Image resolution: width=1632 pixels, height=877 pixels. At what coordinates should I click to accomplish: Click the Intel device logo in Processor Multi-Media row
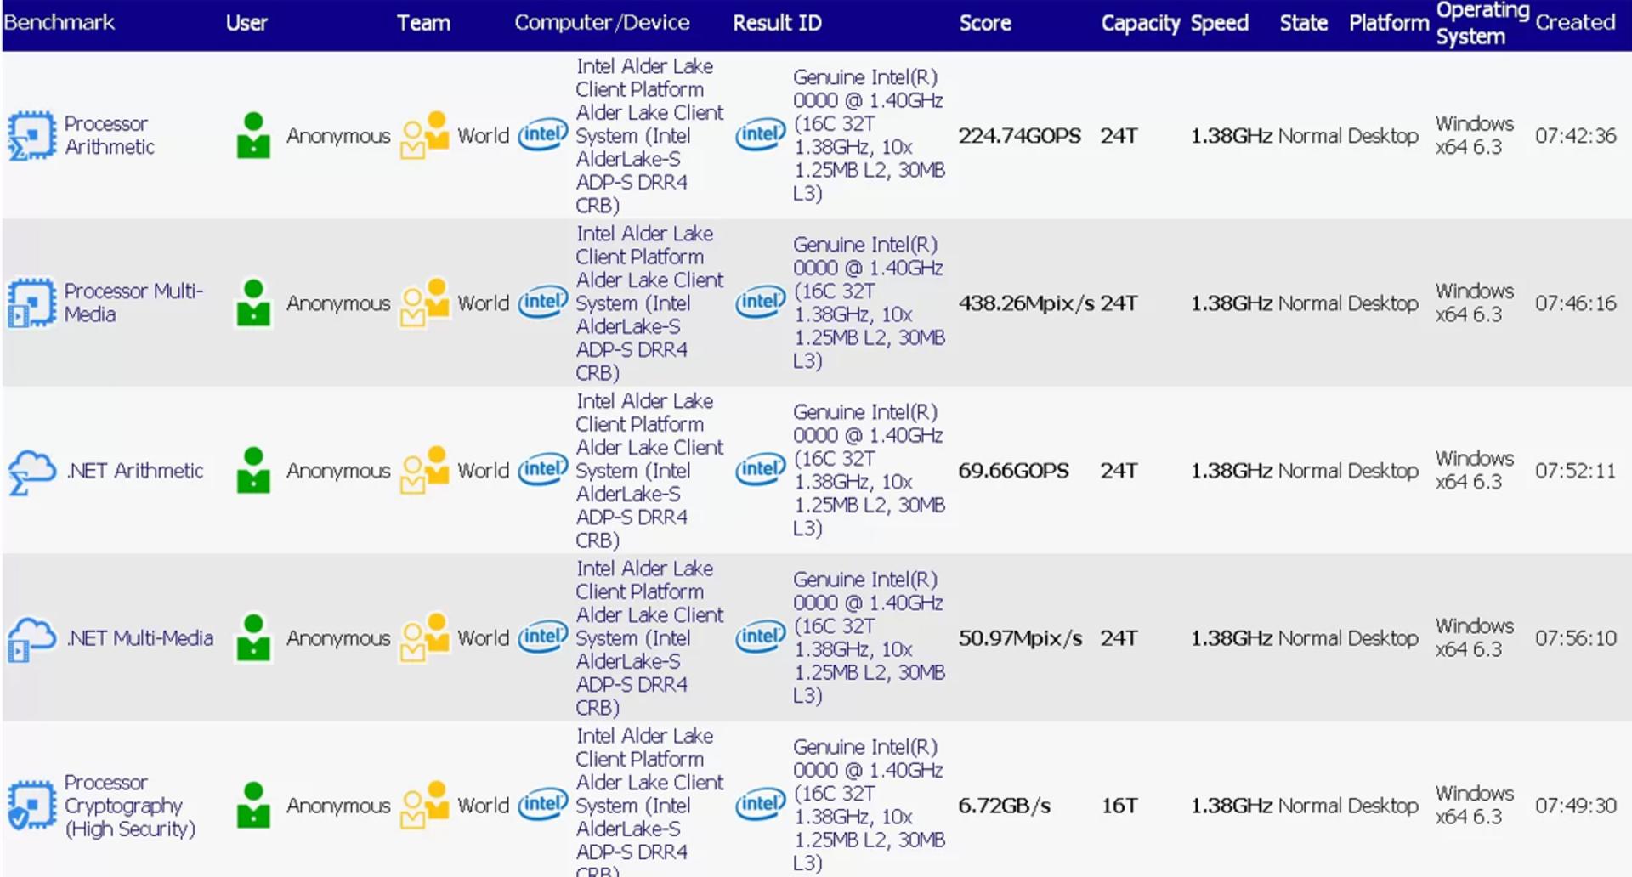click(543, 302)
